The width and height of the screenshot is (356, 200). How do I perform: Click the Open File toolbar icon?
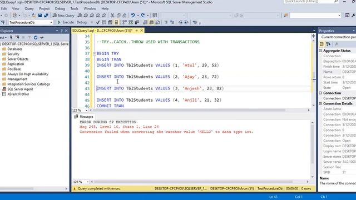(33, 16)
